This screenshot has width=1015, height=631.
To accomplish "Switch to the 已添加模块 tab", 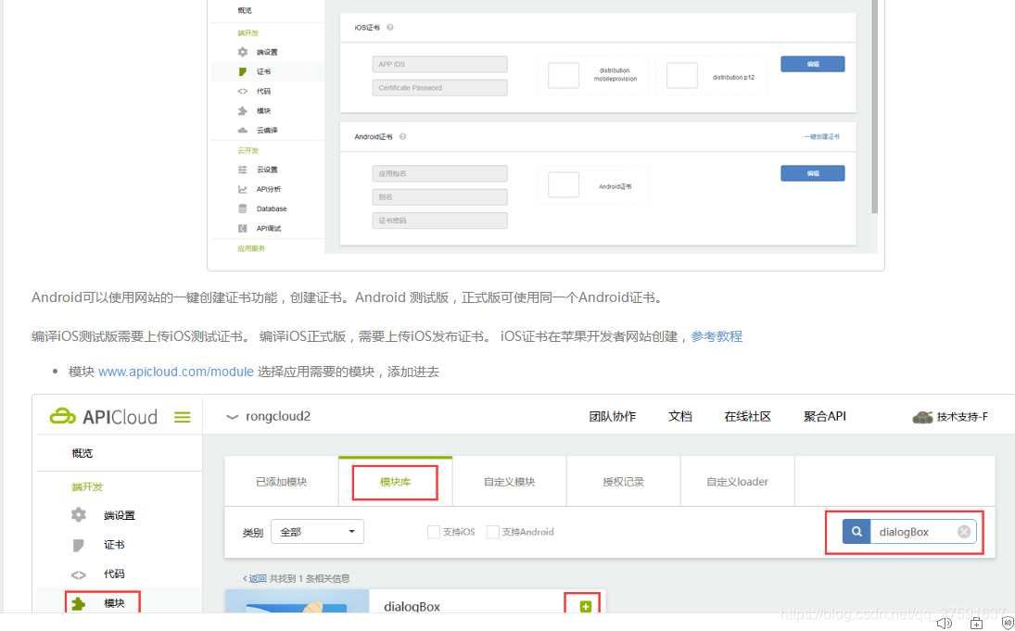I will pos(282,482).
